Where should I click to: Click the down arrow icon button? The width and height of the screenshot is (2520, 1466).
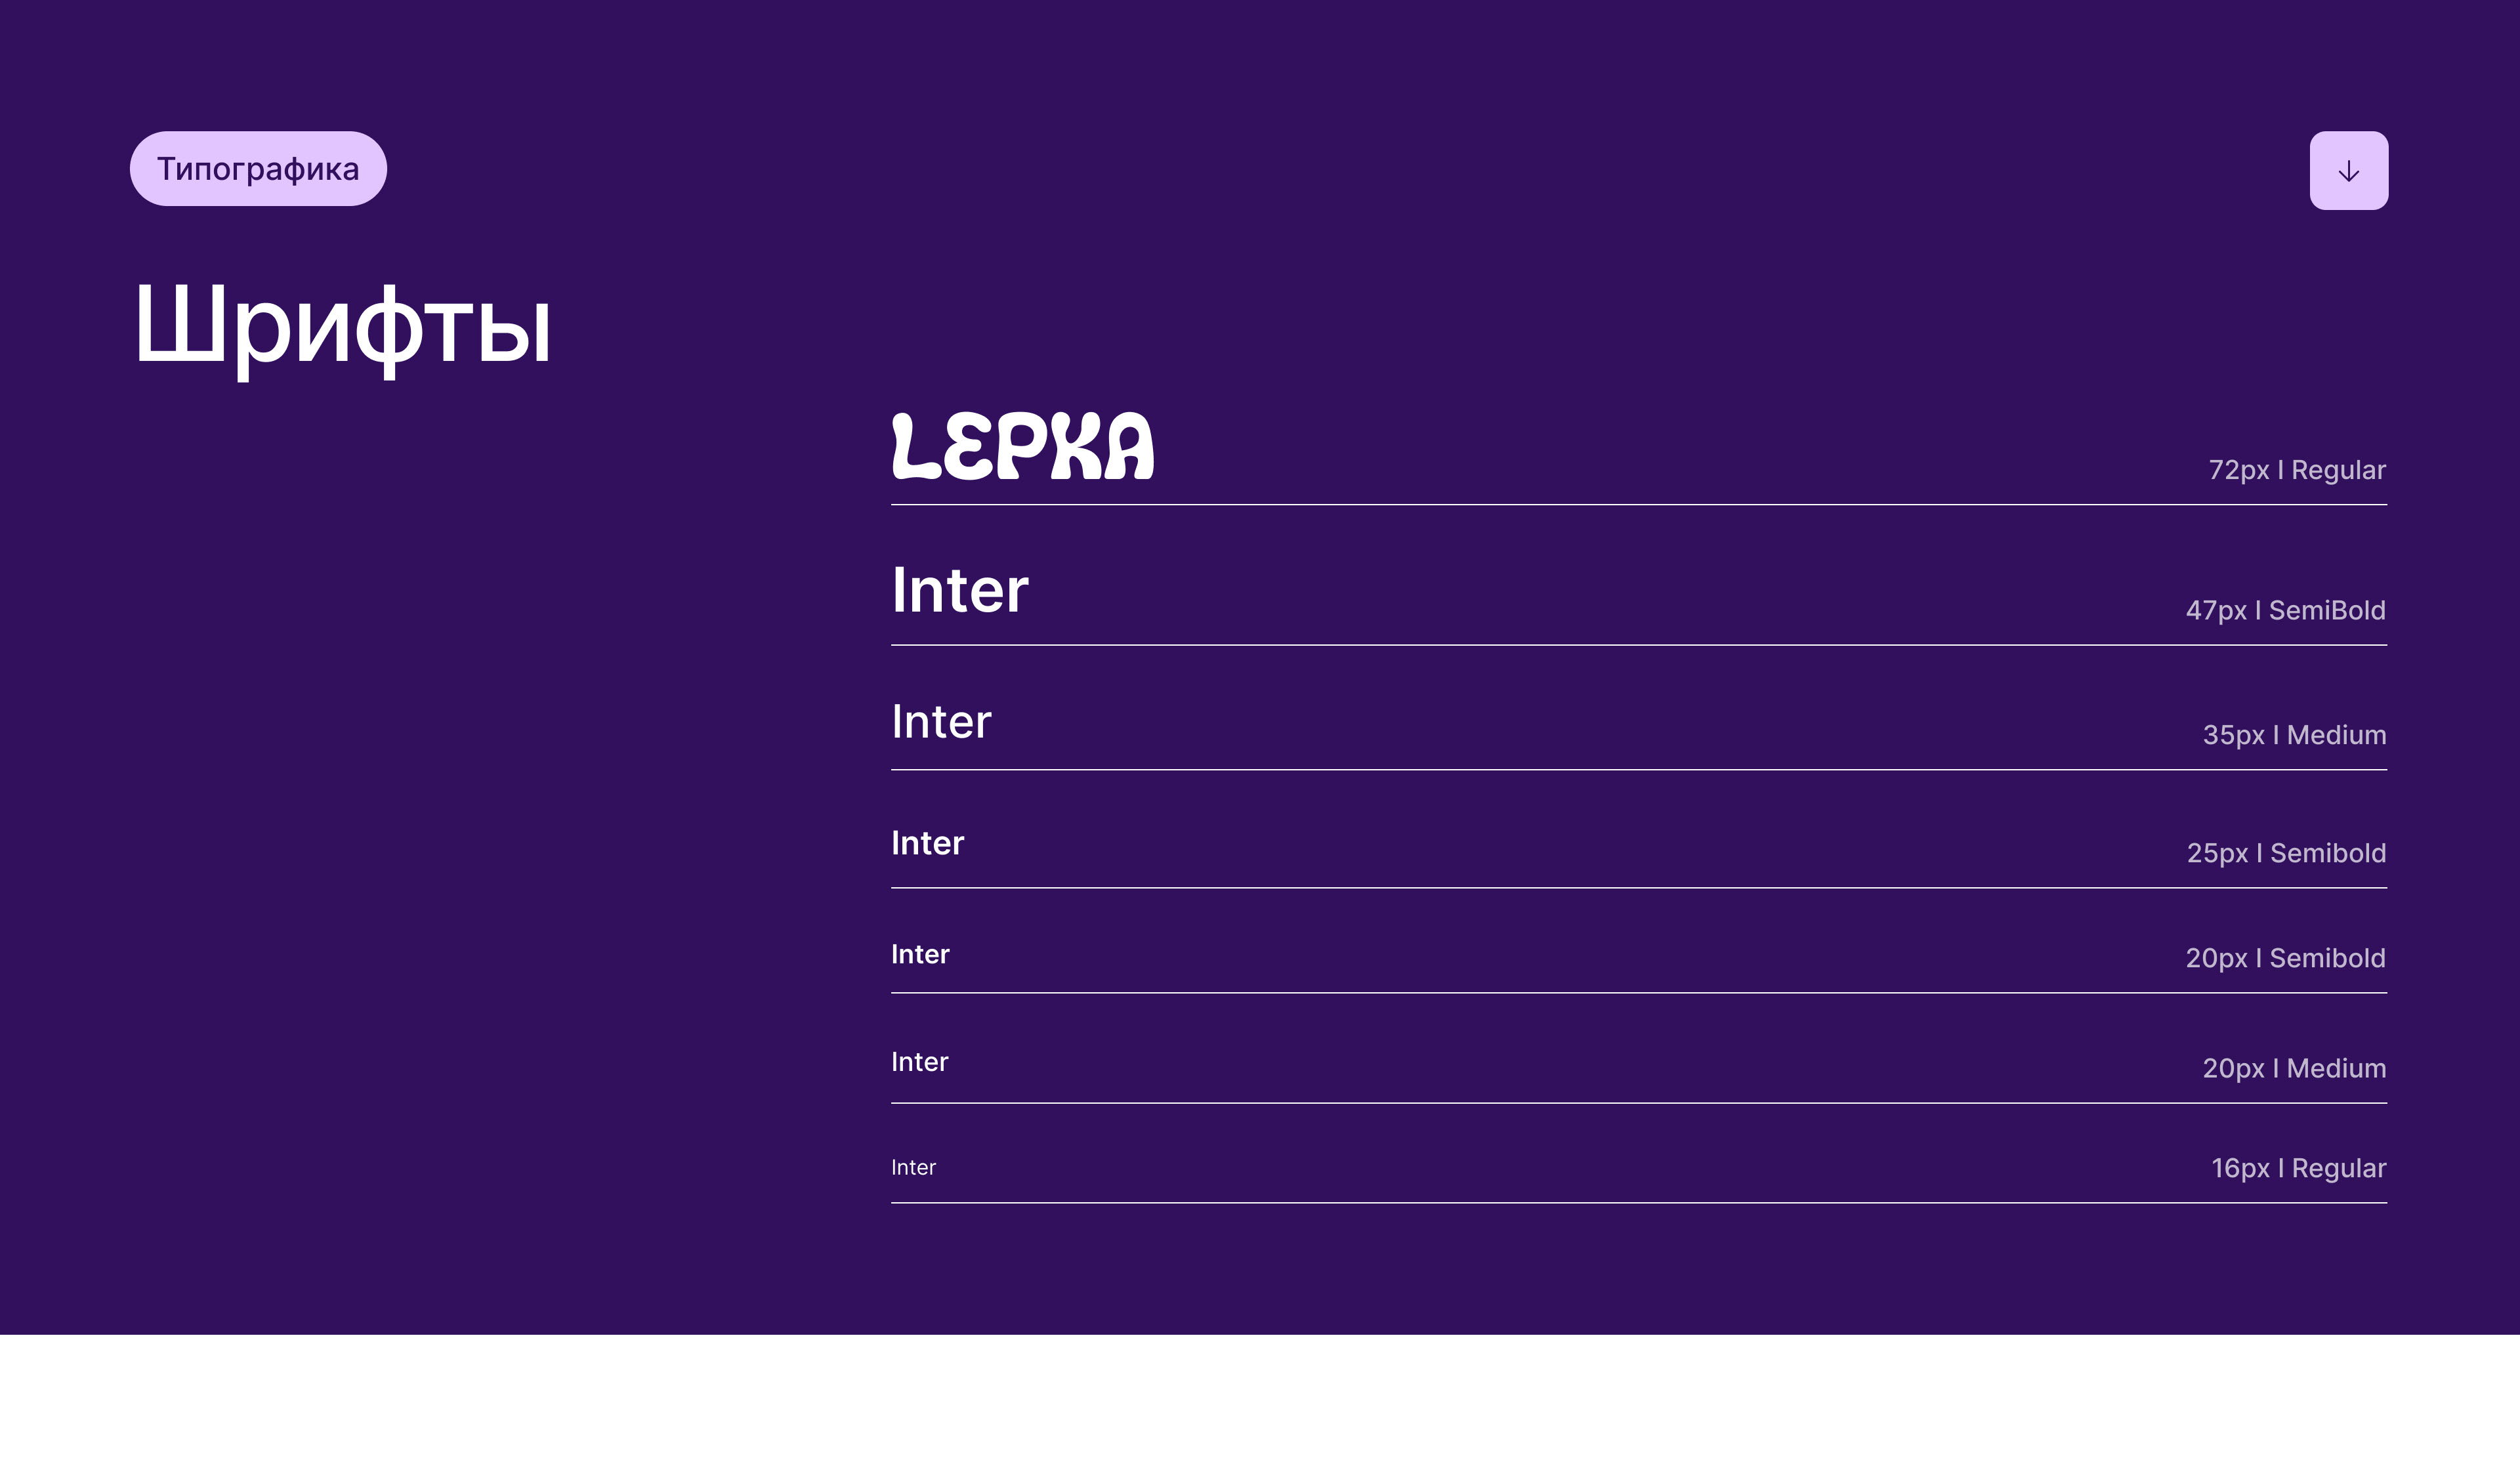(x=2348, y=171)
